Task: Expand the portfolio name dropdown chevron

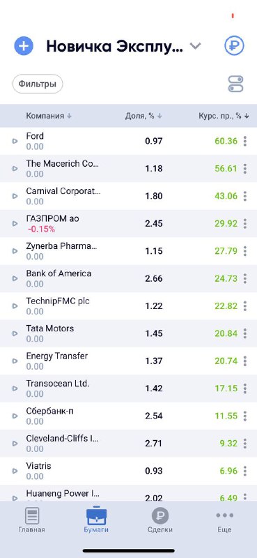Action: click(x=195, y=46)
